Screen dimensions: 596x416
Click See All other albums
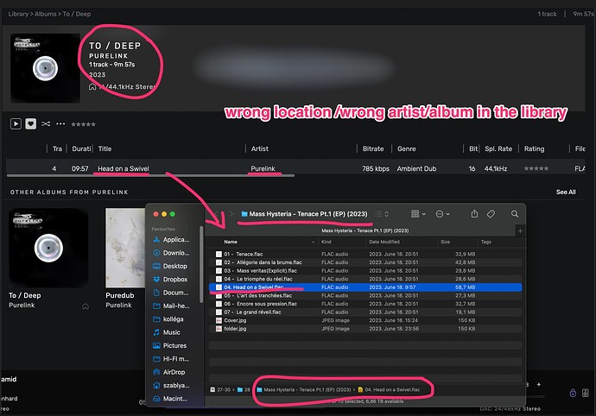566,192
